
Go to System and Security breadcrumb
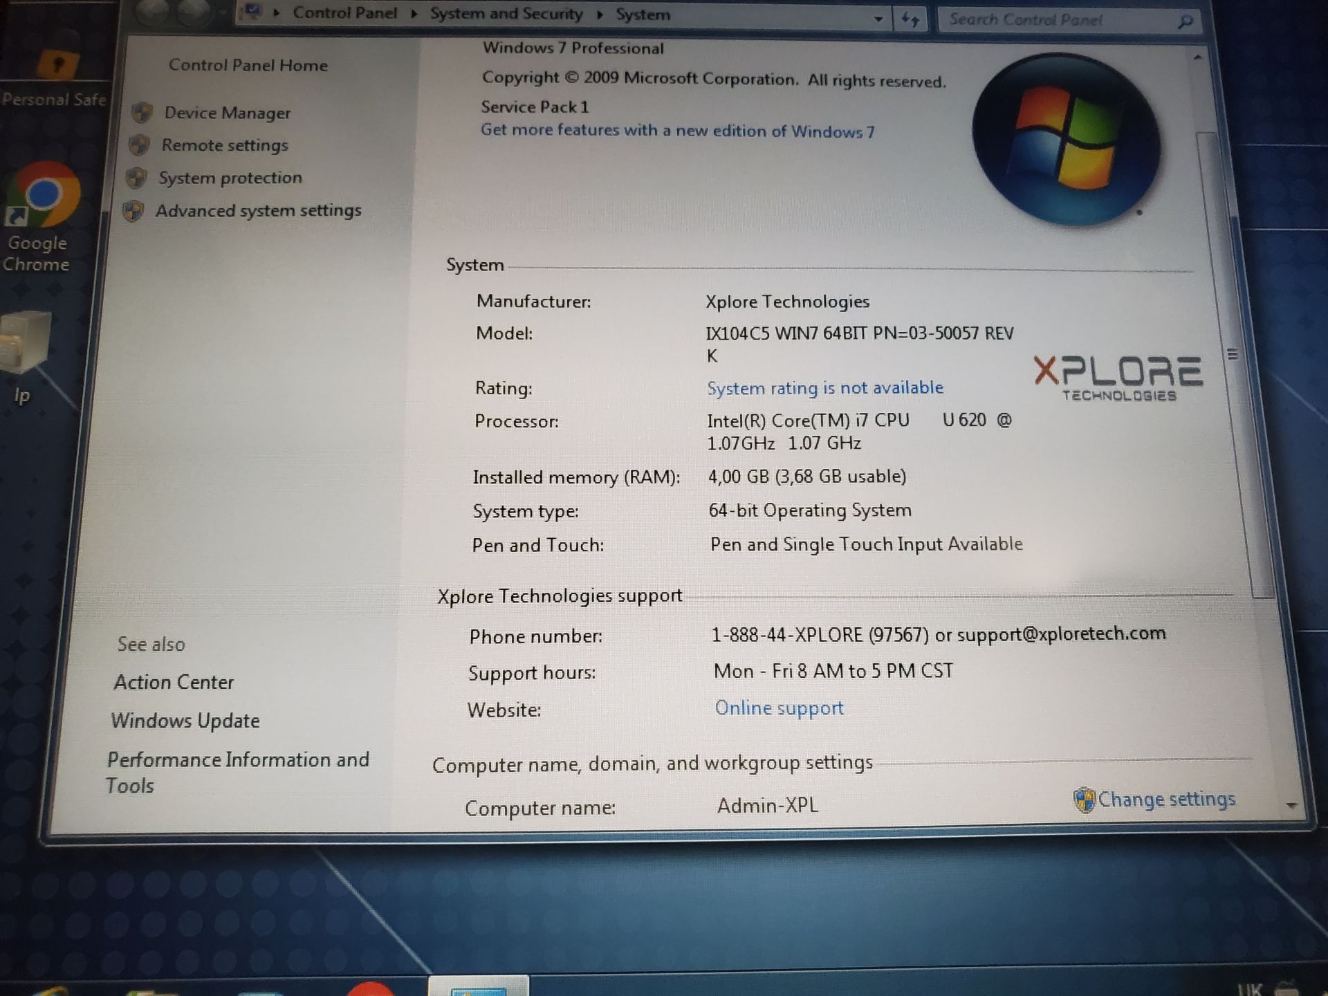506,14
